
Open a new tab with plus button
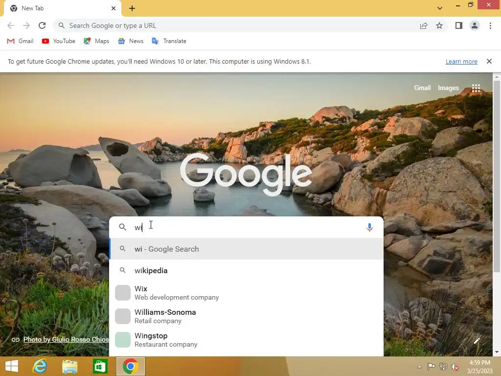[x=132, y=8]
